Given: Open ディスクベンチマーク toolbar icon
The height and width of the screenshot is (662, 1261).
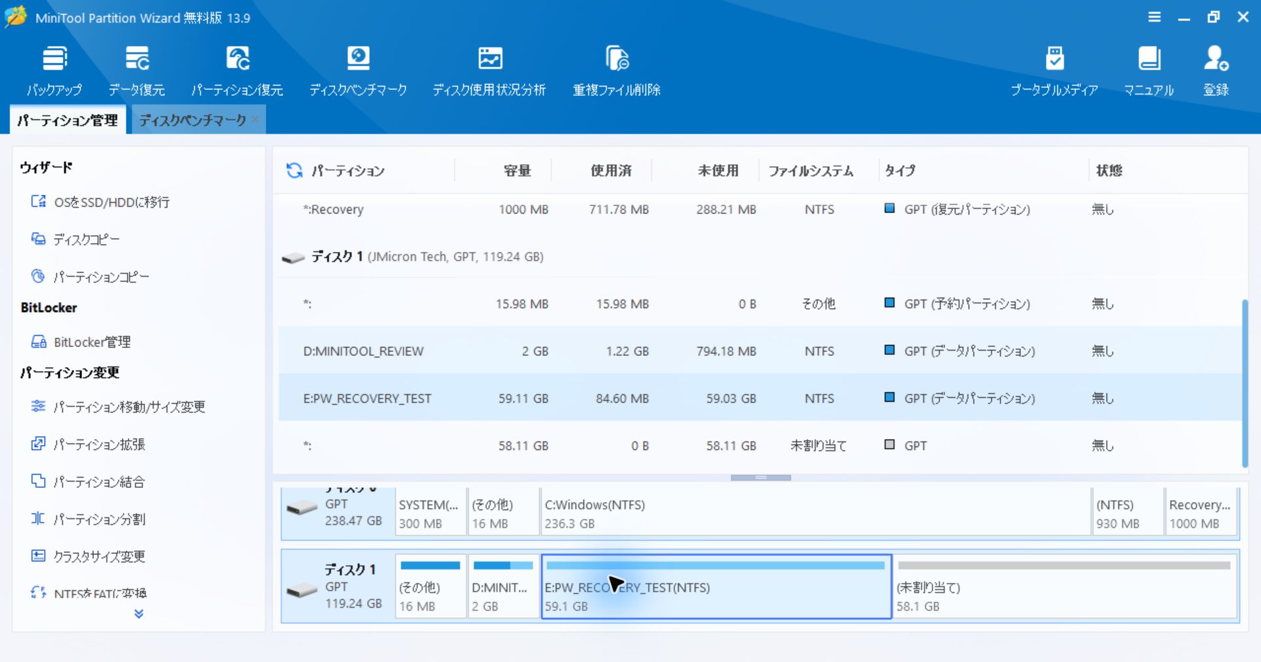Looking at the screenshot, I should coord(358,71).
